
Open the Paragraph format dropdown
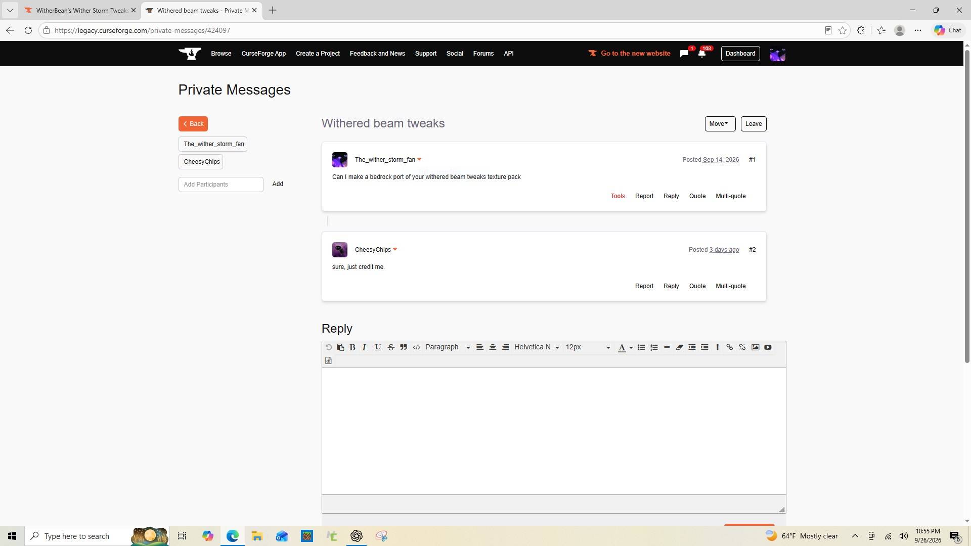pos(448,347)
